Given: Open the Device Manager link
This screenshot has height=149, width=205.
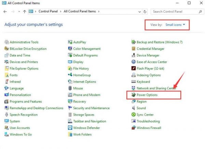Looking at the screenshot, I should [x=148, y=55].
